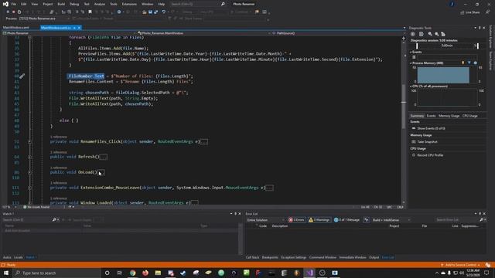Switch to the CPU Usage tab
Screen dimensions: 495x278
(470, 116)
